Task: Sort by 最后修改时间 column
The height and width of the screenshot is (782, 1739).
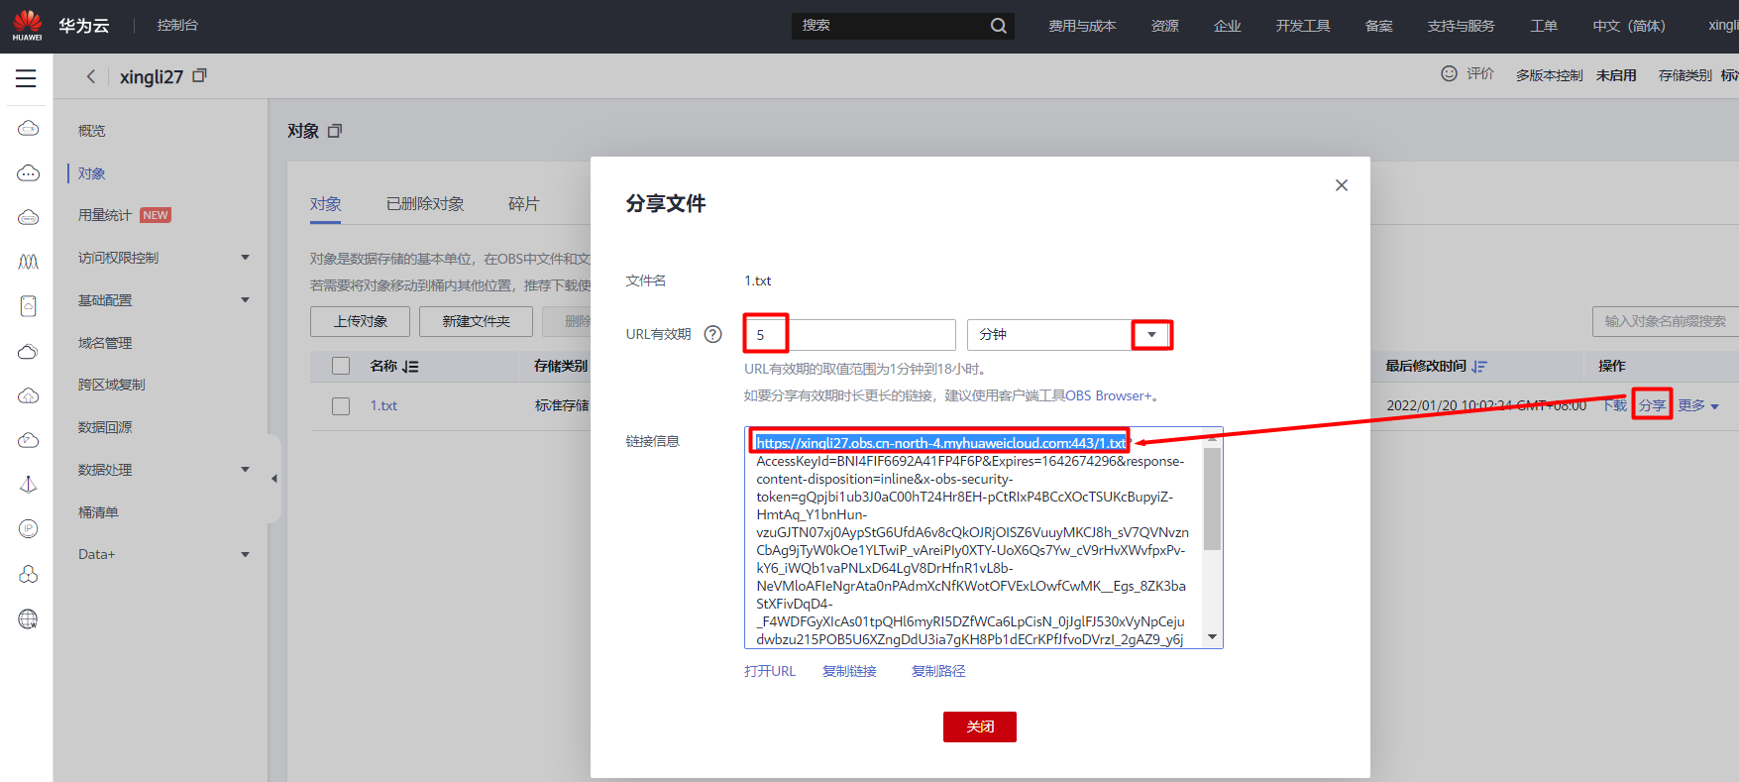Action: [1479, 367]
